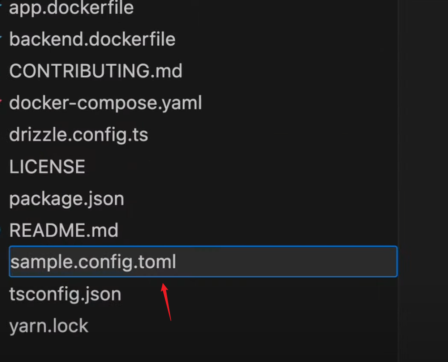448x362 pixels.
Task: Select the docker-compose.yaml file
Action: point(106,103)
